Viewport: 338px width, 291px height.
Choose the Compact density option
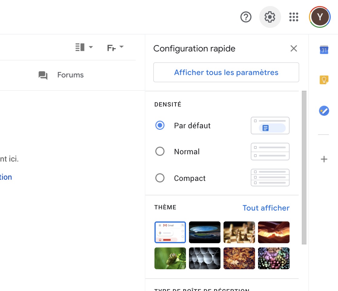(160, 178)
